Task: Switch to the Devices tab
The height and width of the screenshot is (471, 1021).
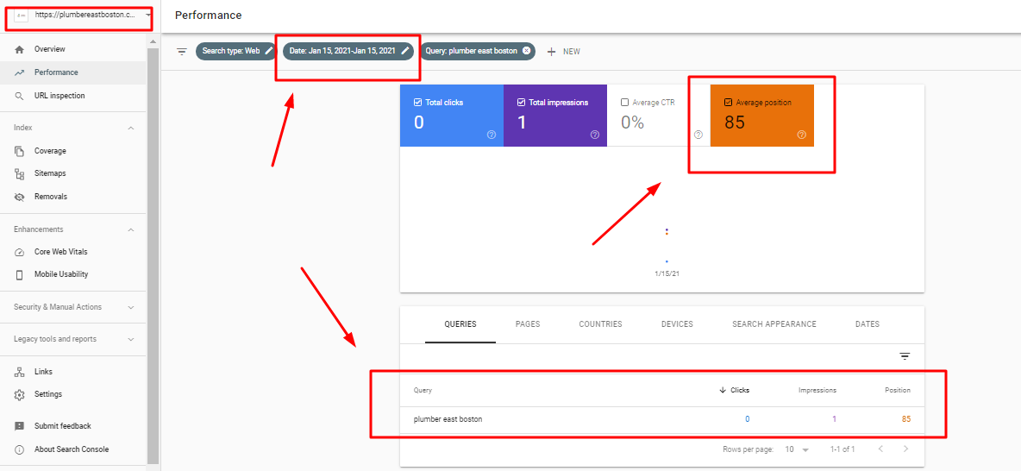Action: (677, 324)
